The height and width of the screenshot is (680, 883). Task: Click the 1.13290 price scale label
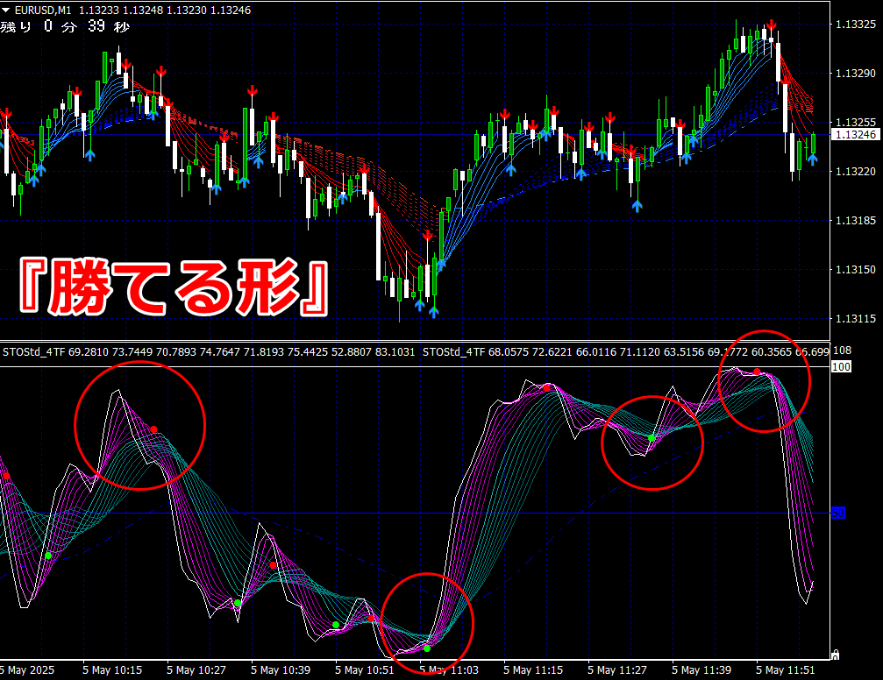pos(856,74)
